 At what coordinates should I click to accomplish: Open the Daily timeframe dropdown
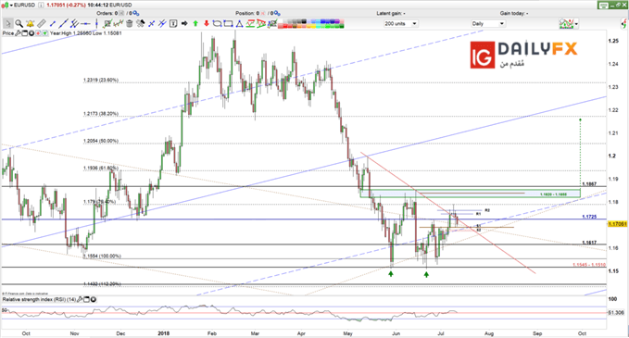pyautogui.click(x=487, y=24)
